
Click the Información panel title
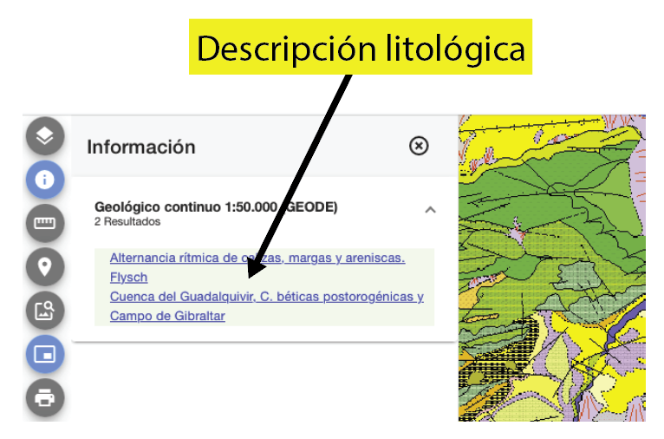(141, 147)
